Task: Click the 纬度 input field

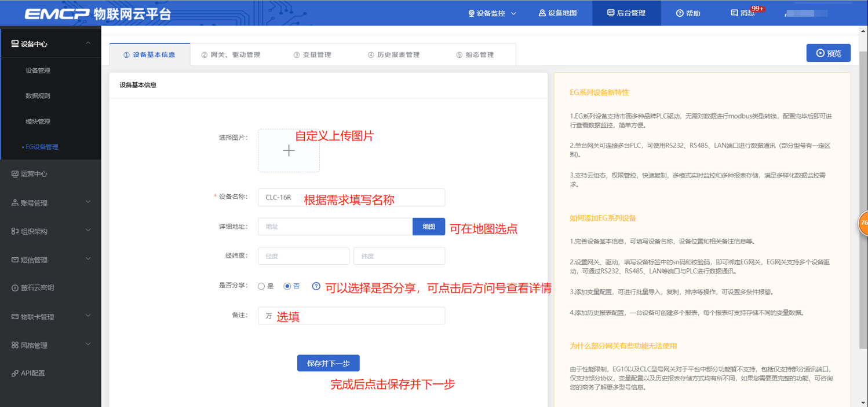Action: pyautogui.click(x=399, y=256)
